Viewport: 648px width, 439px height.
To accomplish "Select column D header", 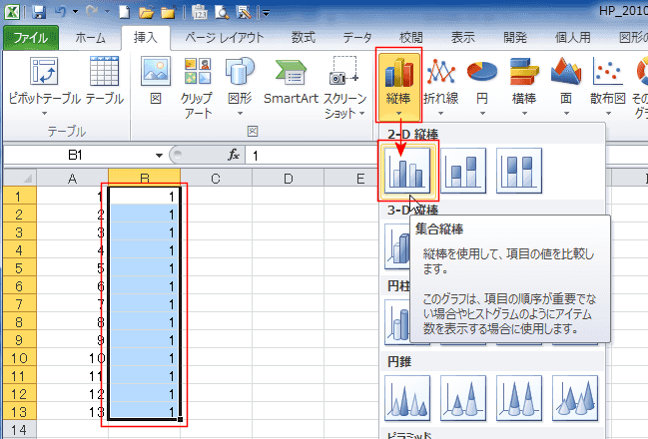I will click(x=288, y=178).
